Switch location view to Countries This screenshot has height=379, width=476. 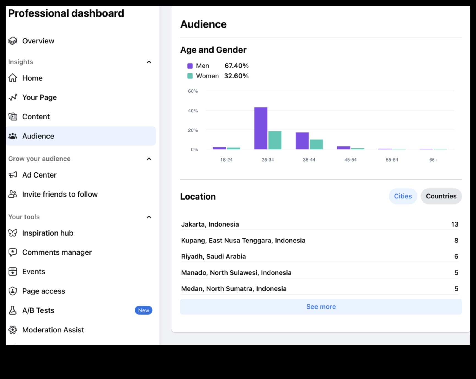(441, 196)
